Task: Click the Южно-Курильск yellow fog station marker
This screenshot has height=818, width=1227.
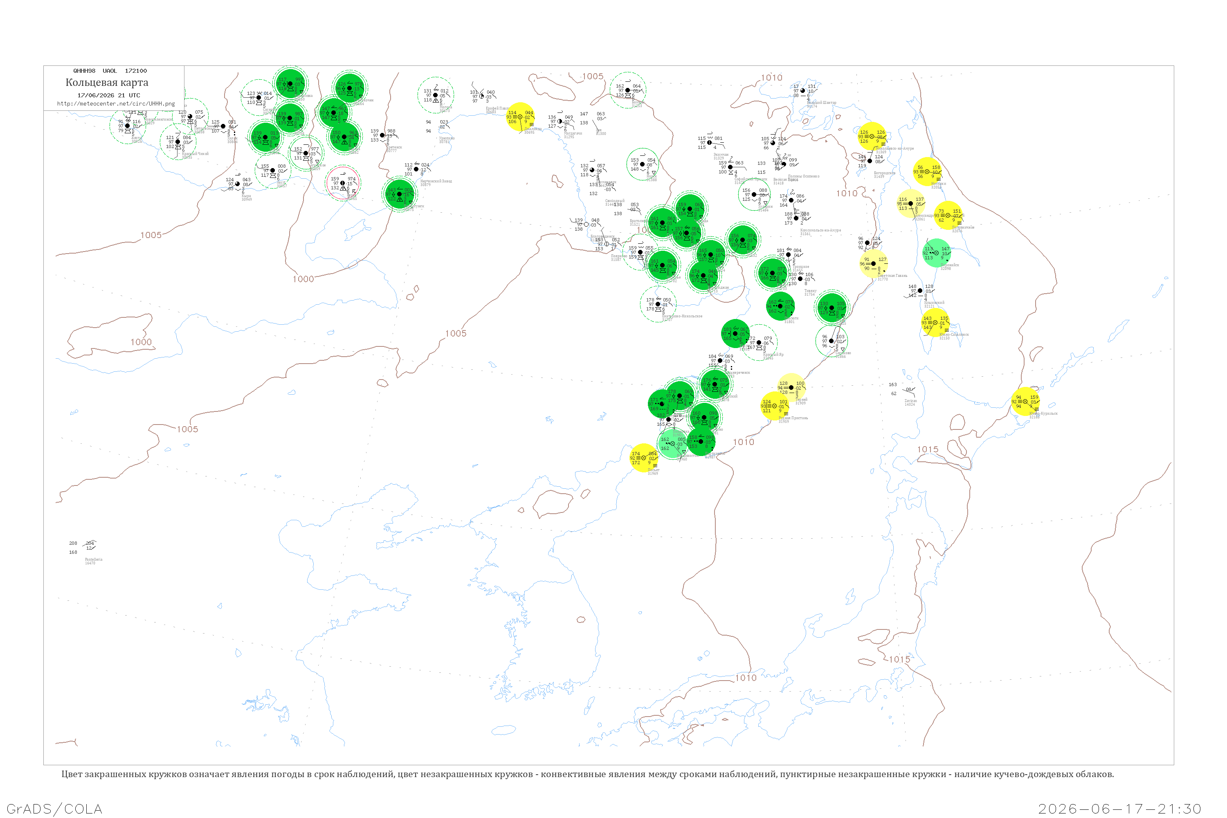Action: coord(1026,401)
